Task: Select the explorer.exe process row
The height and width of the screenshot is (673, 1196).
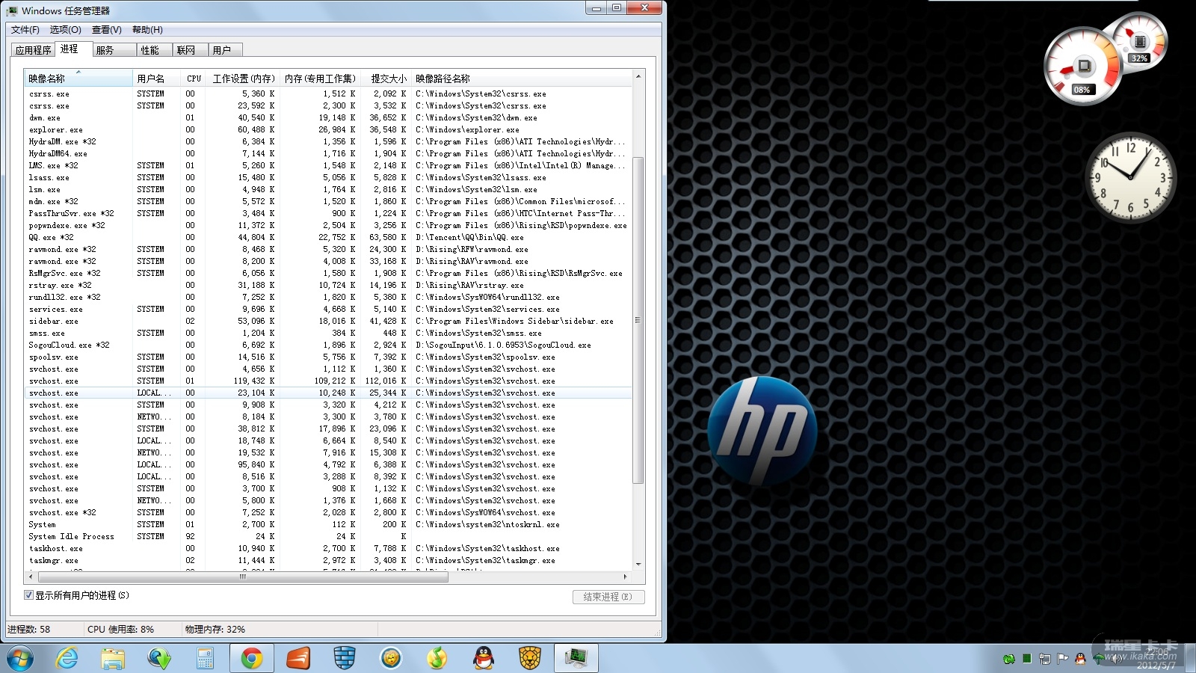Action: point(328,129)
